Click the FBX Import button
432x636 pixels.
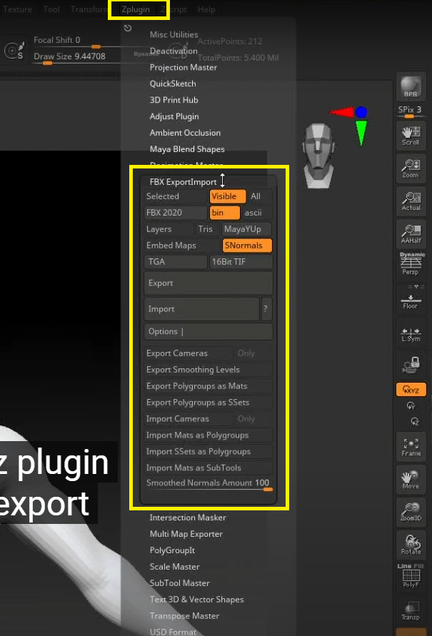coord(201,309)
